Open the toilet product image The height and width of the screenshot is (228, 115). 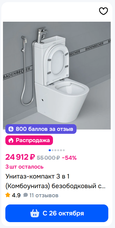[57, 75]
